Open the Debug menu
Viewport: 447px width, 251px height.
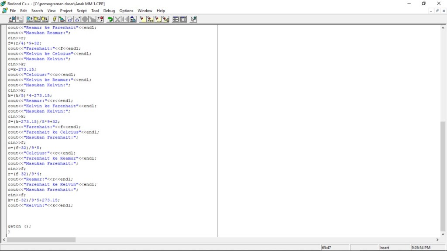(109, 10)
